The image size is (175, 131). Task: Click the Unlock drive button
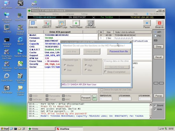coord(92,51)
